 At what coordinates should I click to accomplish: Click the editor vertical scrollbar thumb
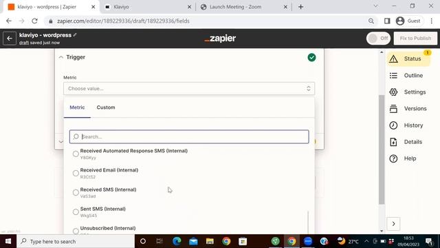point(382,149)
